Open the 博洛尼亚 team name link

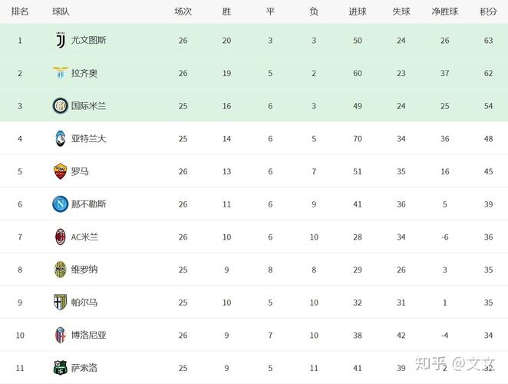[x=88, y=335]
